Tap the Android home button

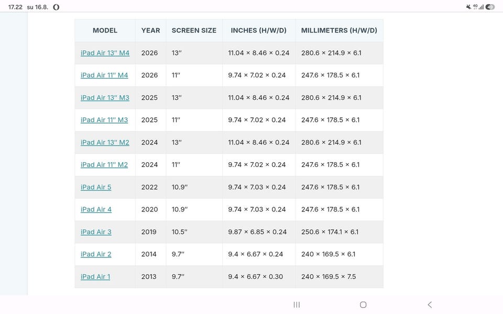point(363,305)
